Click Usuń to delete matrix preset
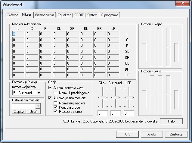Image resolution: width=192 pixels, height=143 pixels. [x=33, y=111]
